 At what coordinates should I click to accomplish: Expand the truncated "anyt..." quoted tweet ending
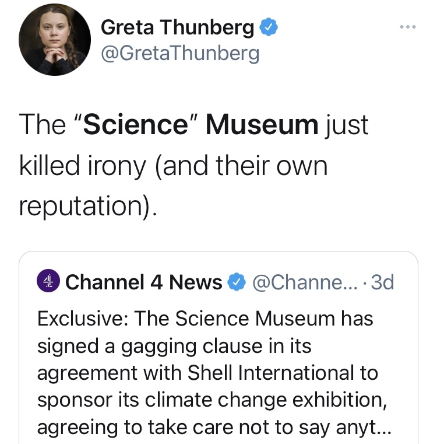[x=366, y=428]
